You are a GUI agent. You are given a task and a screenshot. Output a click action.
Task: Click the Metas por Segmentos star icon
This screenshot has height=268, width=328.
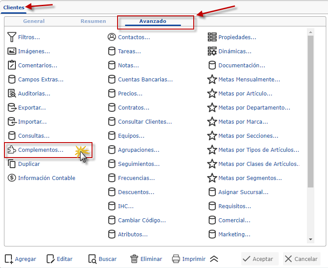coord(212,178)
